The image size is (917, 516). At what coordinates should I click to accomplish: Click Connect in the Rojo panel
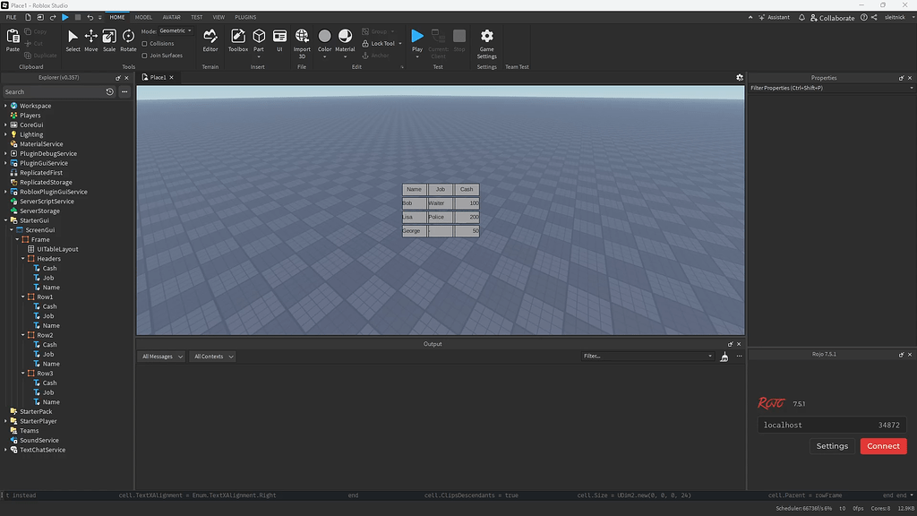[x=883, y=445]
